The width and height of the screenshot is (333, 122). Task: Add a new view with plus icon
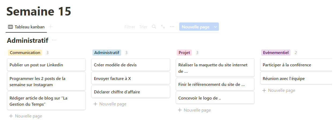tap(51, 27)
